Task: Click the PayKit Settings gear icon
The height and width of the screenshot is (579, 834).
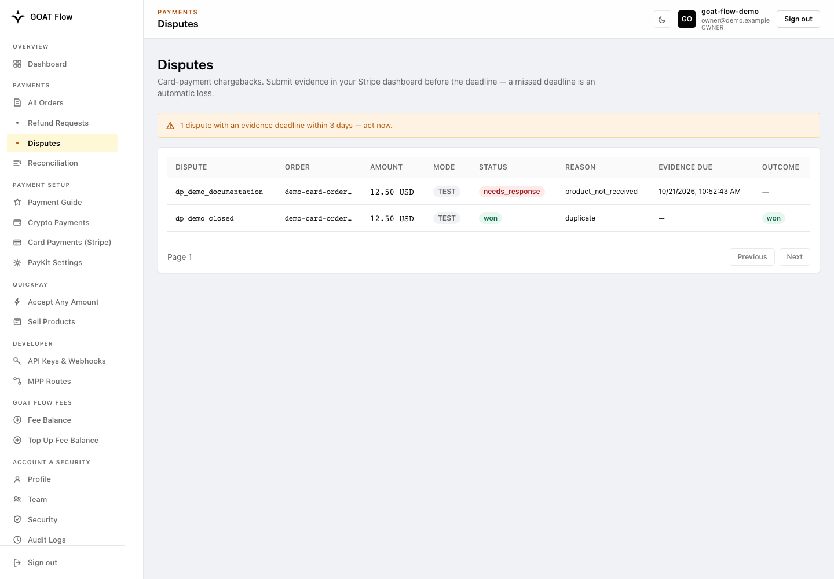Action: click(17, 263)
